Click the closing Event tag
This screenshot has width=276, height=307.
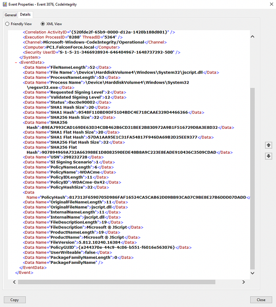click(x=24, y=273)
